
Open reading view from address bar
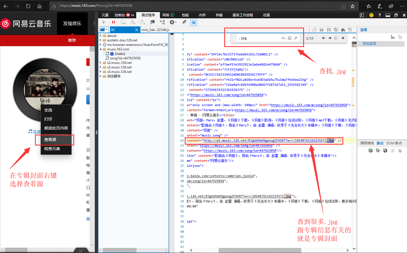[343, 6]
